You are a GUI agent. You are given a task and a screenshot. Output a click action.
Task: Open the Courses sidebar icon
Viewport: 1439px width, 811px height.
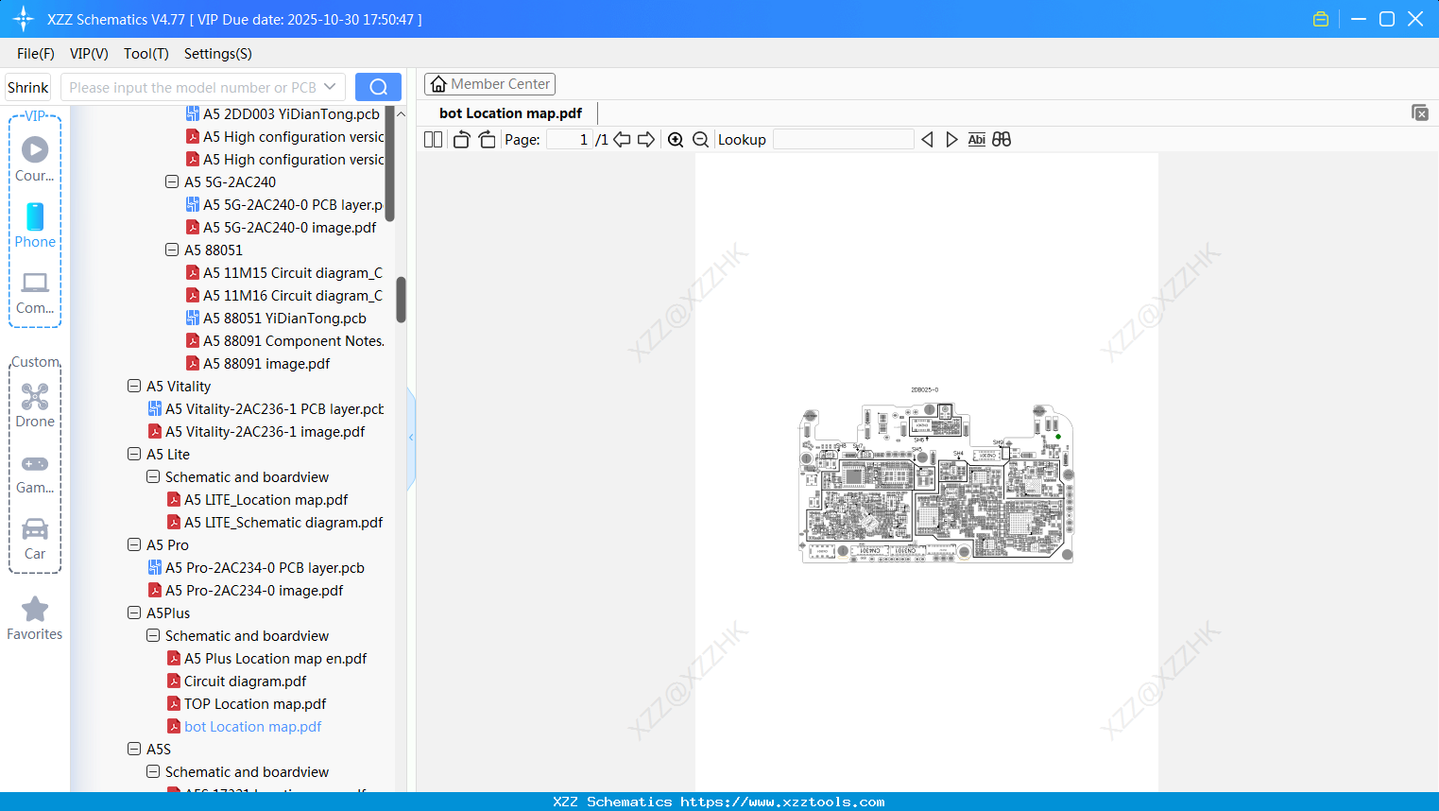(x=35, y=159)
